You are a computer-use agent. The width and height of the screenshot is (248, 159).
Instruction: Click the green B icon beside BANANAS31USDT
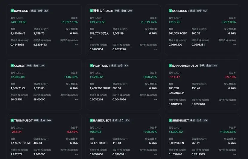click(170, 66)
